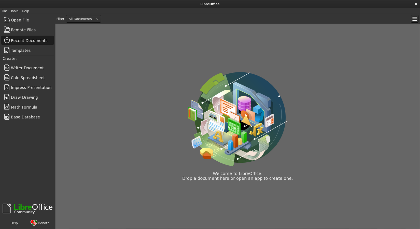Browse Remote Files
Image resolution: width=420 pixels, height=229 pixels.
(23, 30)
